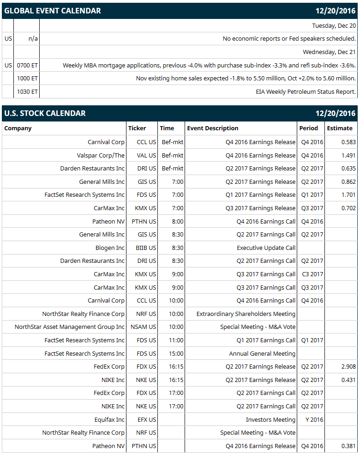Select the 0.635 estimate value
Image resolution: width=360 pixels, height=455 pixels.
348,169
